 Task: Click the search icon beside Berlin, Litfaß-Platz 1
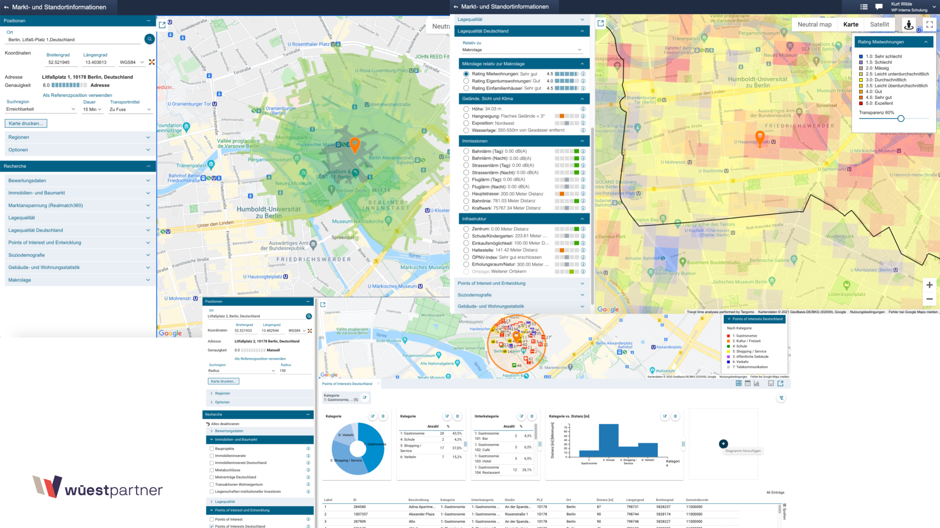pos(150,39)
